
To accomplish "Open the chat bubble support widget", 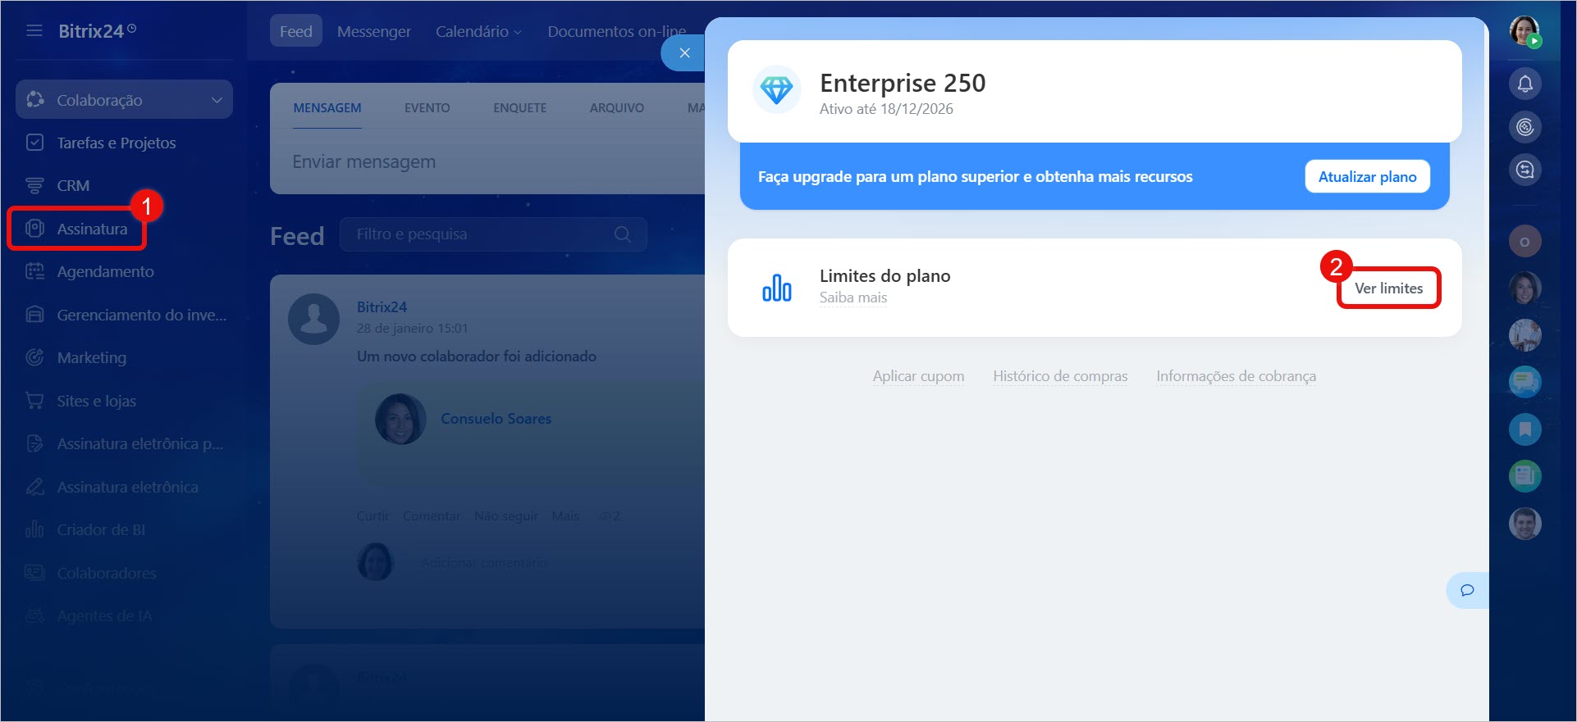I will (x=1467, y=590).
